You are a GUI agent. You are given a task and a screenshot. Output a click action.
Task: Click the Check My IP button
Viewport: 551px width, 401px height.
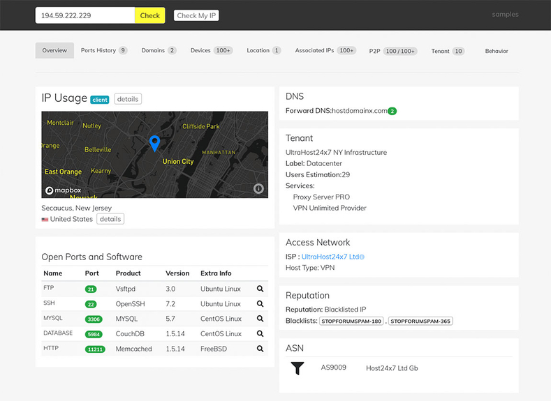point(196,15)
